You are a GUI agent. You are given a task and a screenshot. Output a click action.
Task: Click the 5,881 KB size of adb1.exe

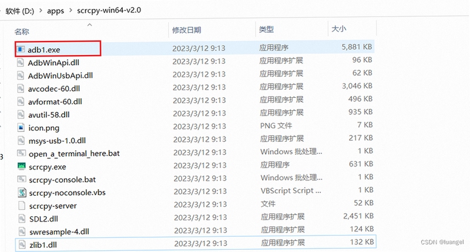357,47
